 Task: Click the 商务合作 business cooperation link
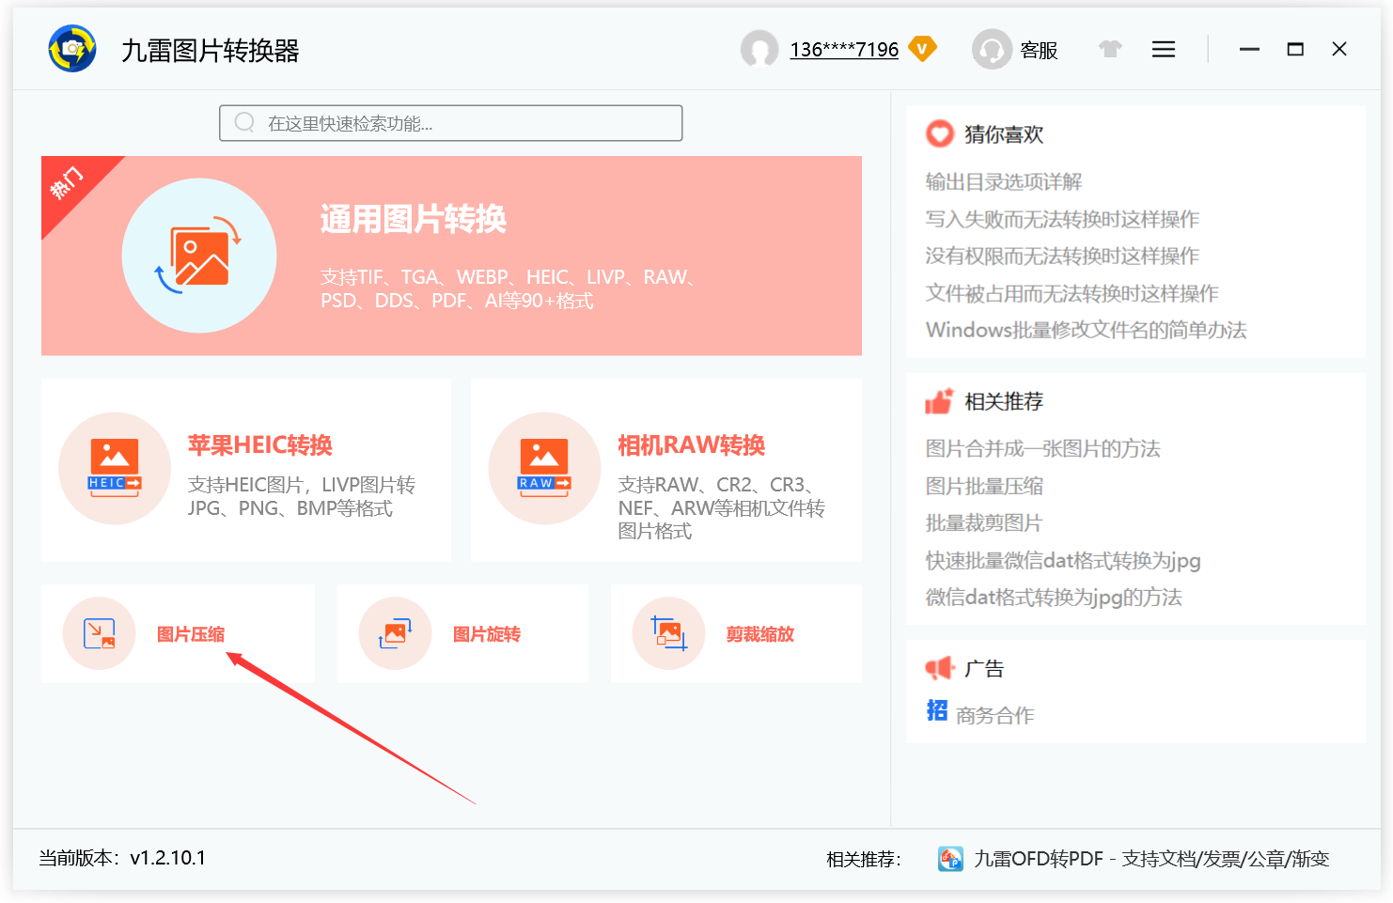[x=995, y=714]
